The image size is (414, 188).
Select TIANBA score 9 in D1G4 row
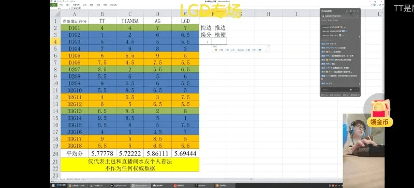pos(130,49)
